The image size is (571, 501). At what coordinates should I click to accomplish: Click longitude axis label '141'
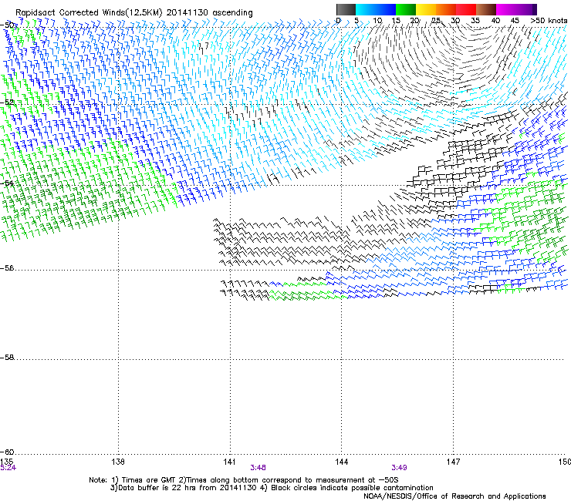click(229, 462)
